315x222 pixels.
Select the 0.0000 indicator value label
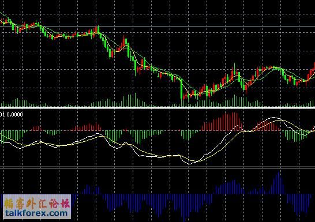click(14, 115)
